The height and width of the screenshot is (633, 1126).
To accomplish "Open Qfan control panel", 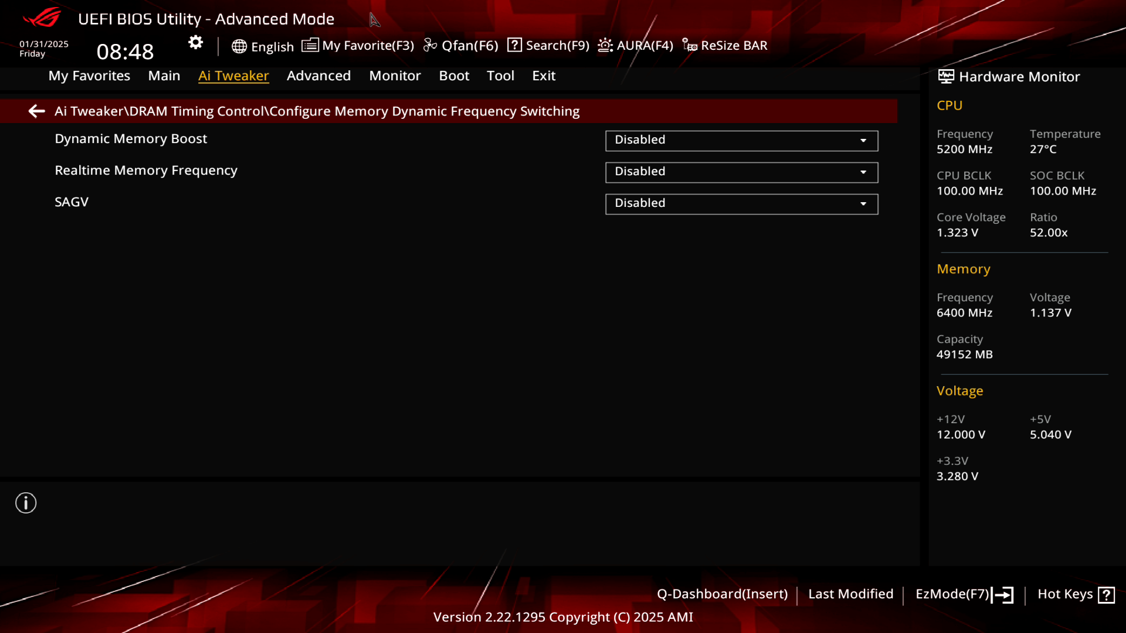I will [461, 45].
